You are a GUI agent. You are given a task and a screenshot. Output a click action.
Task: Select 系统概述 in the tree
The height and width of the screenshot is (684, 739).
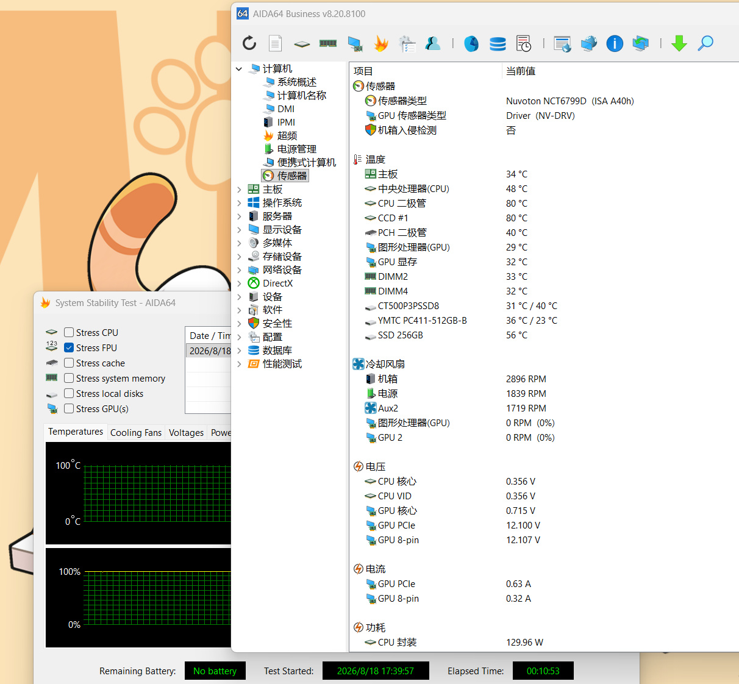297,82
